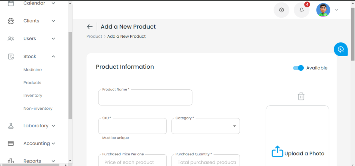Click the blue floating add-appointment icon

click(341, 49)
